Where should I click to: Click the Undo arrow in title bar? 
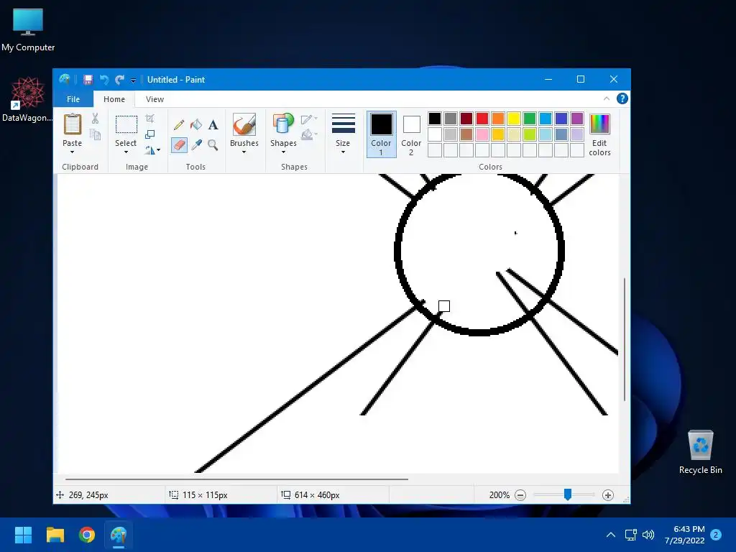(x=103, y=80)
